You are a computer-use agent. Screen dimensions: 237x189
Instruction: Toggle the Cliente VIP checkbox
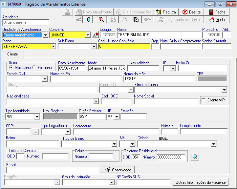(x=204, y=100)
